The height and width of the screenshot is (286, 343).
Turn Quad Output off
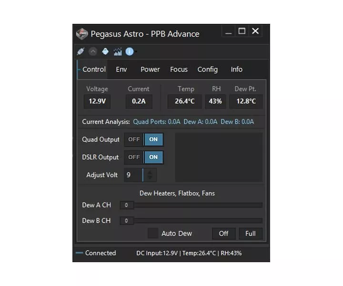pyautogui.click(x=134, y=139)
